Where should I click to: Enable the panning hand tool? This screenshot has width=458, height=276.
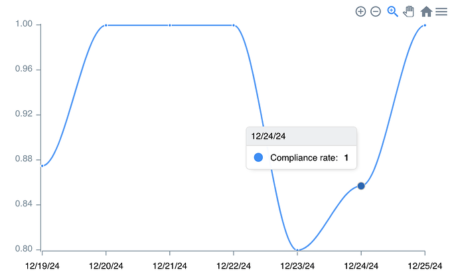coord(409,11)
